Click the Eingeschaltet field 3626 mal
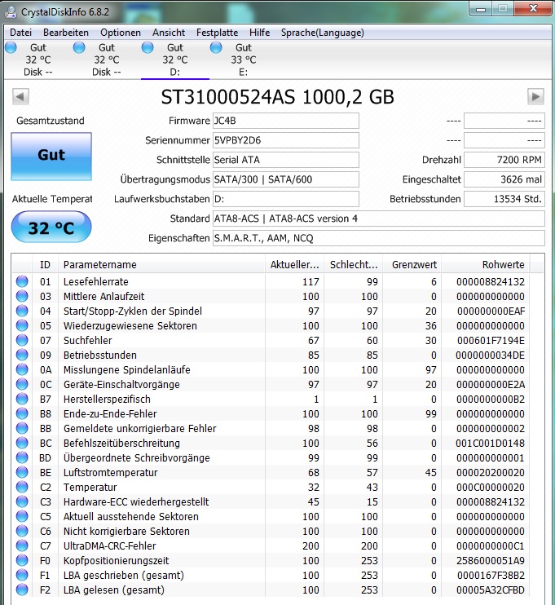Image resolution: width=555 pixels, height=605 pixels. [504, 179]
